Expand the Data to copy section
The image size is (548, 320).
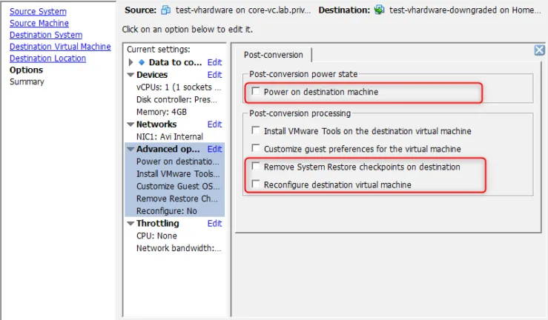(x=131, y=62)
